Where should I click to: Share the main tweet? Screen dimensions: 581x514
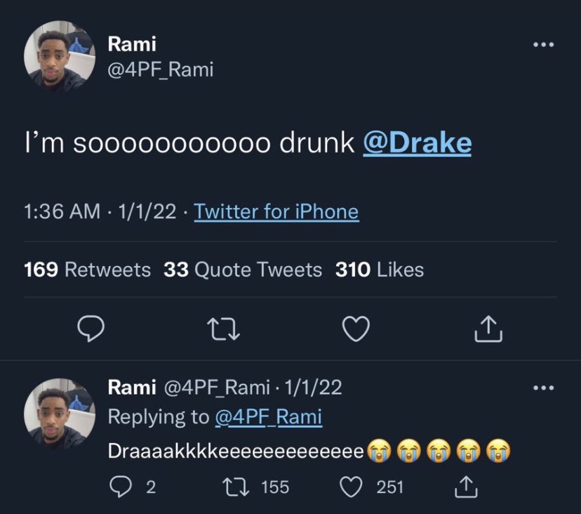pos(488,328)
